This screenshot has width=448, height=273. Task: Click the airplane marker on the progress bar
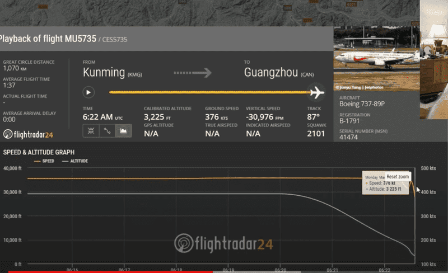click(x=316, y=92)
